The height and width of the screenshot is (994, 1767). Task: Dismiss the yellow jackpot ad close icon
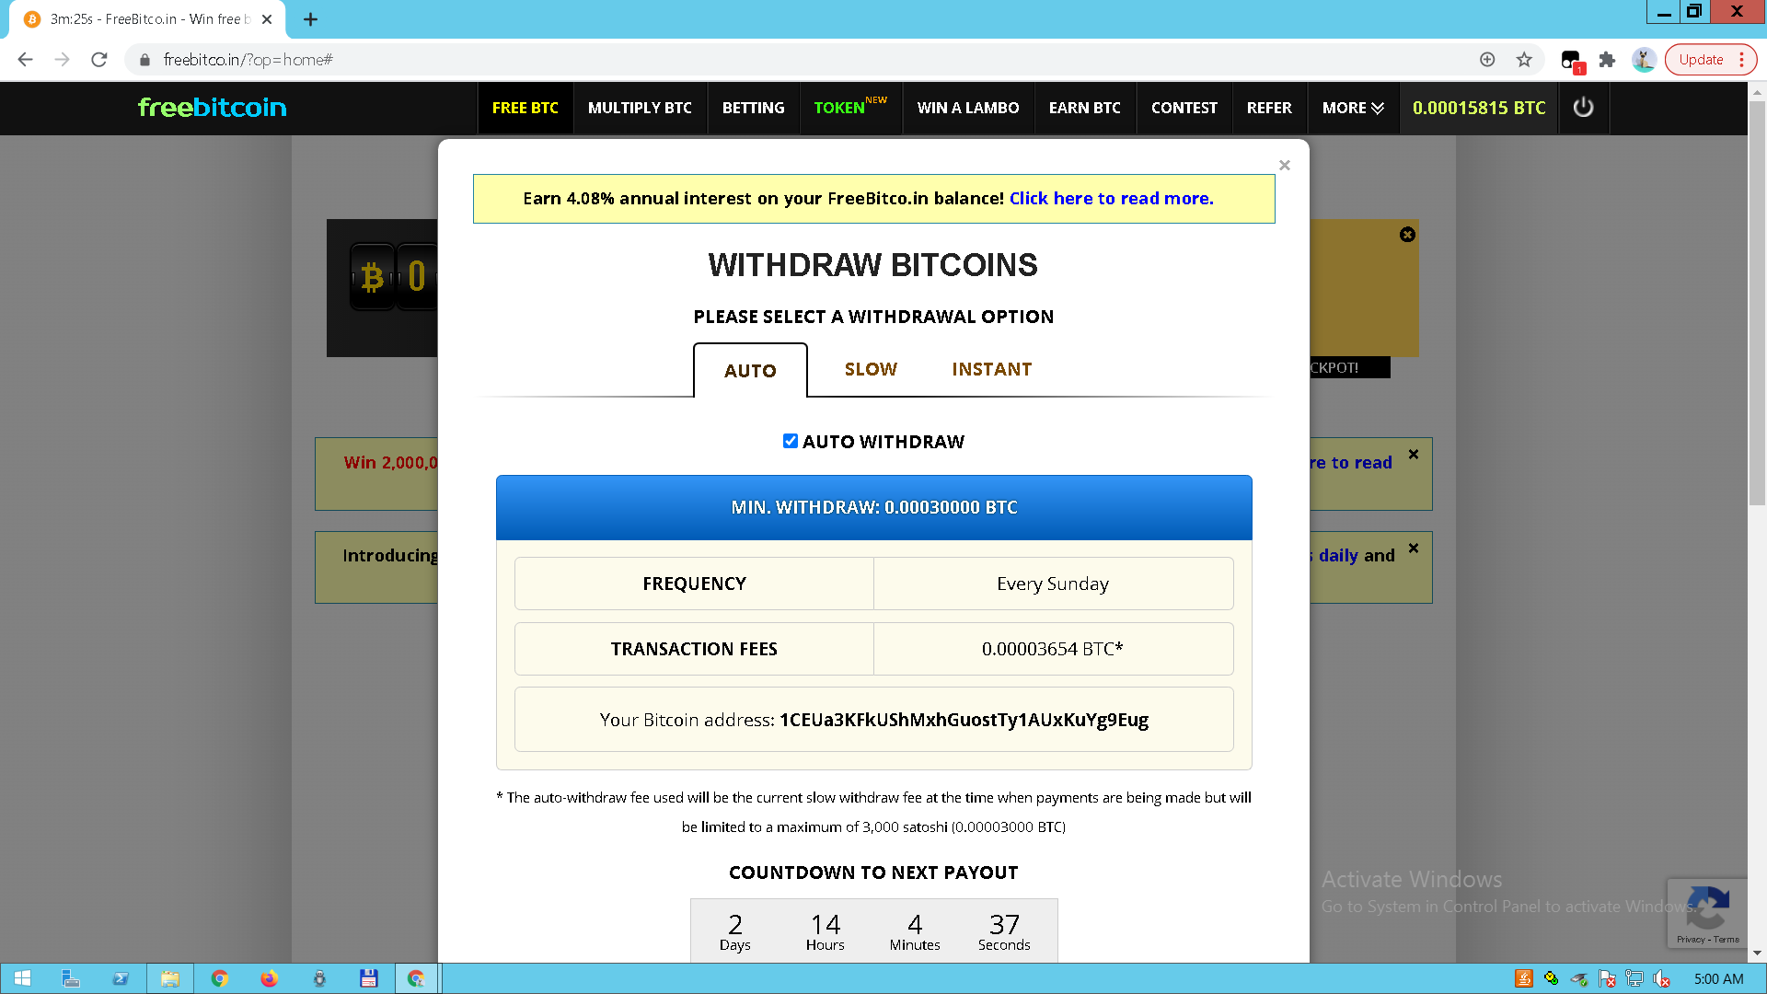coord(1407,235)
